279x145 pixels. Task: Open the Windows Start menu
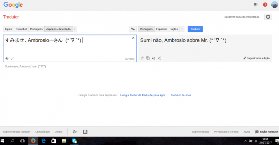click(x=2, y=141)
